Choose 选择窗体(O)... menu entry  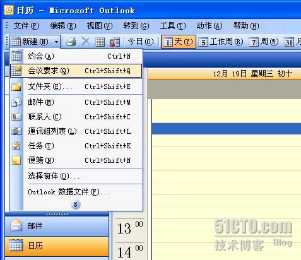click(76, 176)
